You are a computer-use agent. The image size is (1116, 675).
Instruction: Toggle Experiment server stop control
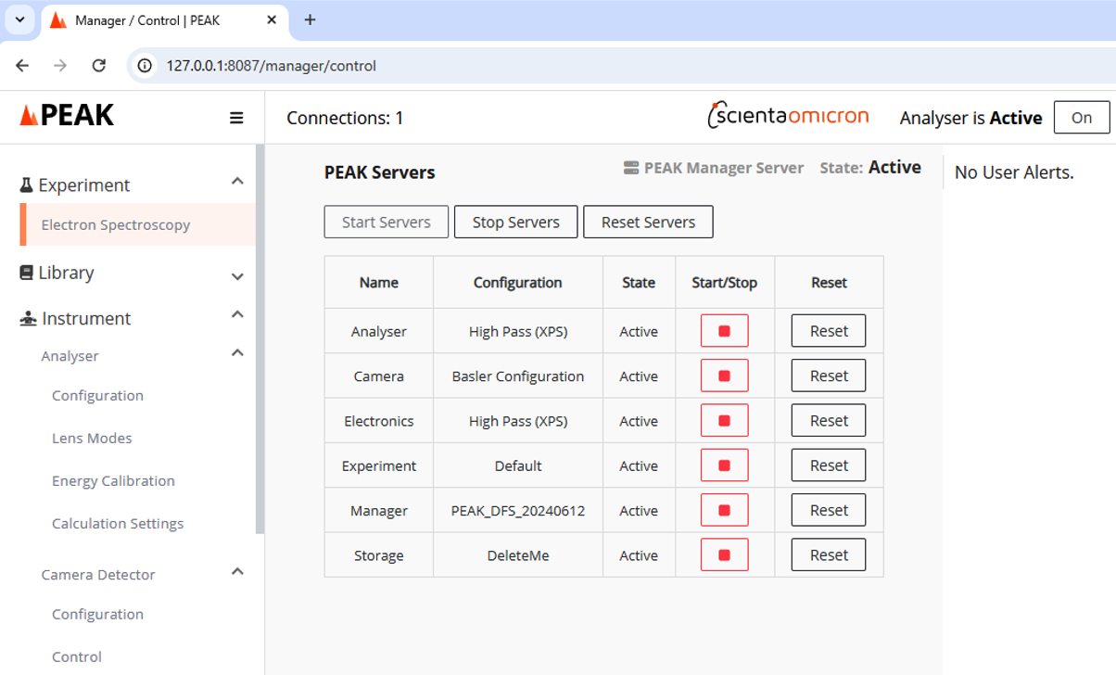[x=724, y=465]
